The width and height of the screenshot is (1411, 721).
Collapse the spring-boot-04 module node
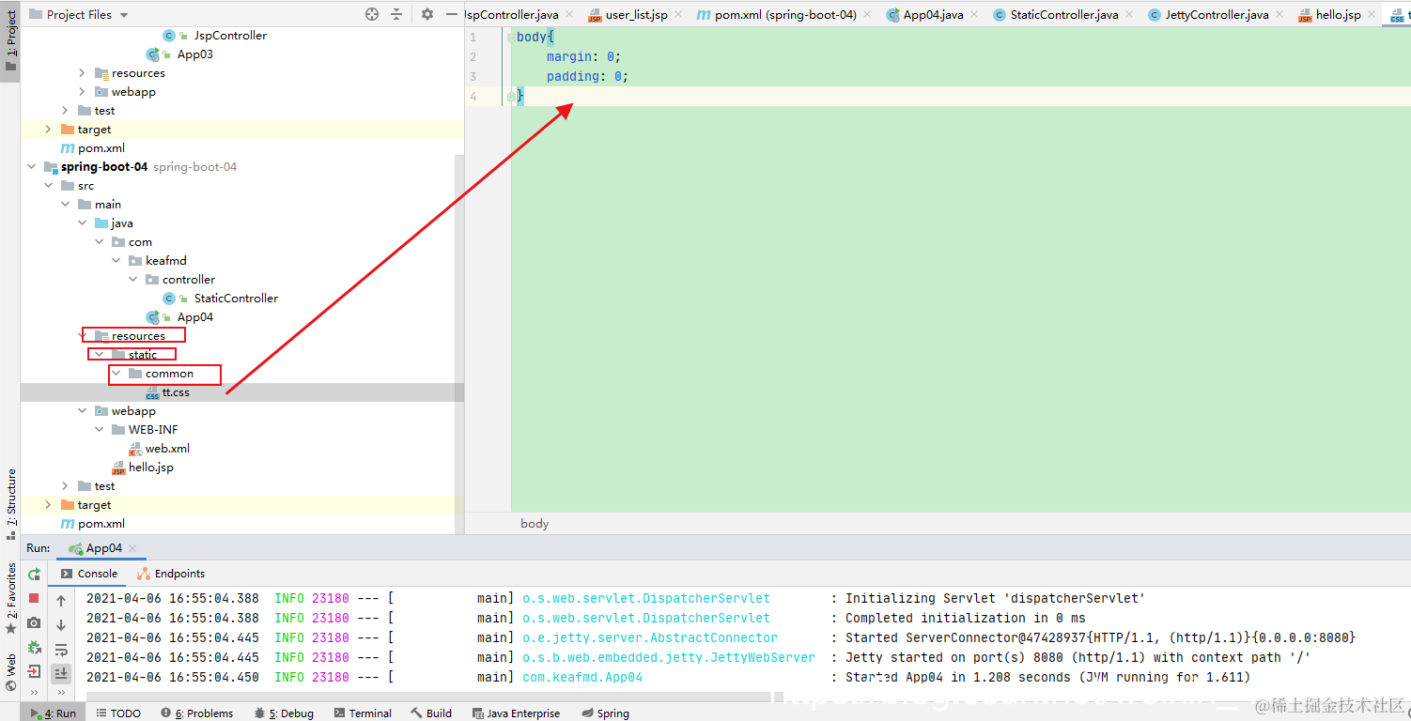(x=32, y=167)
